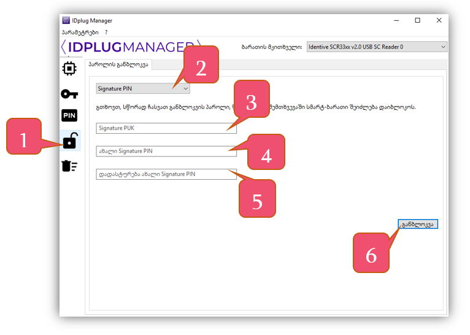
Task: Click the IDplug Manager window title text
Action: pyautogui.click(x=92, y=20)
